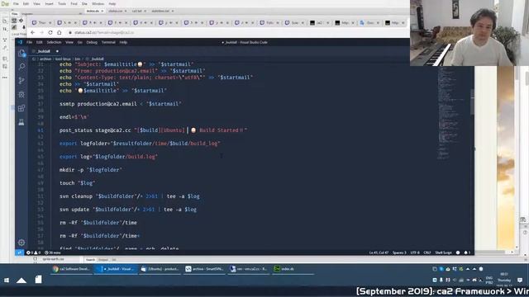The width and height of the screenshot is (529, 297).
Task: Click the errors and warnings status bar item
Action: (33, 252)
